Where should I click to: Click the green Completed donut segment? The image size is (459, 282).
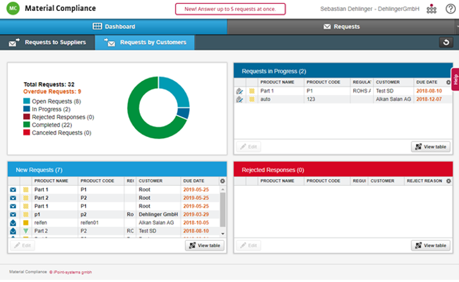(137, 123)
